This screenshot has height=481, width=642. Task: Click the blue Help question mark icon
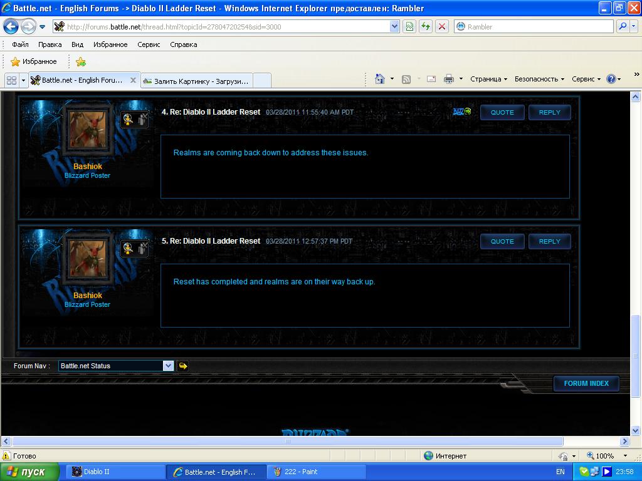[611, 79]
